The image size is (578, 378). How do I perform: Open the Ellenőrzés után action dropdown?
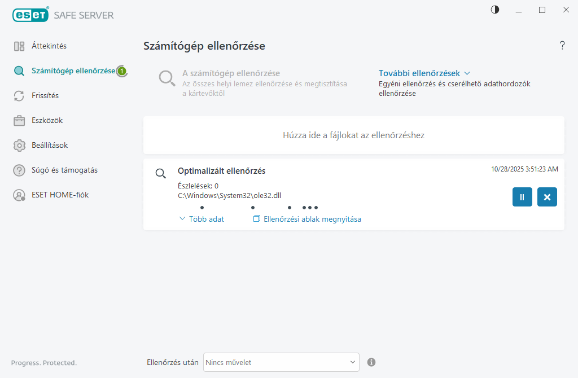(281, 362)
